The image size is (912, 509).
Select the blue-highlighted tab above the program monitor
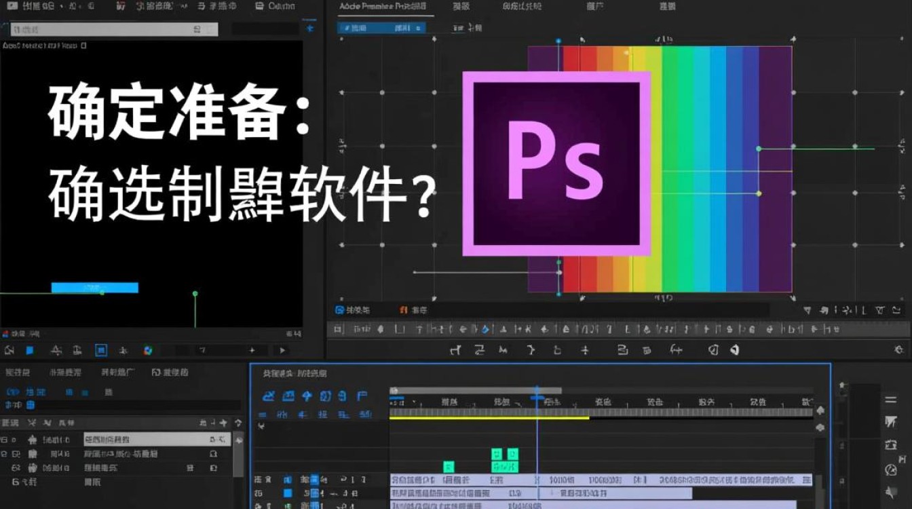(381, 28)
